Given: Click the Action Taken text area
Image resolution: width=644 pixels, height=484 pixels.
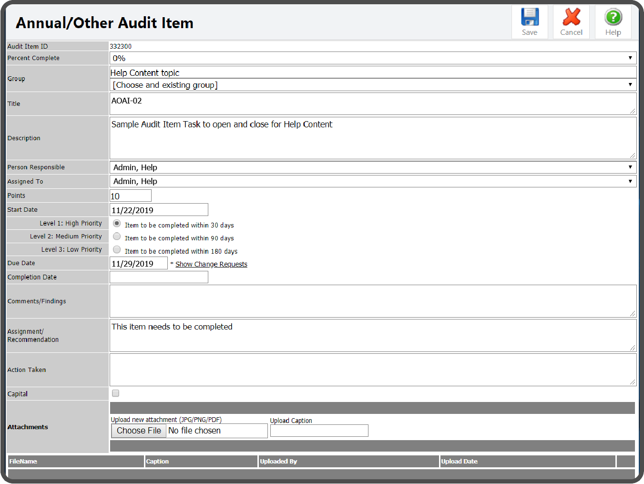Looking at the screenshot, I should (373, 370).
